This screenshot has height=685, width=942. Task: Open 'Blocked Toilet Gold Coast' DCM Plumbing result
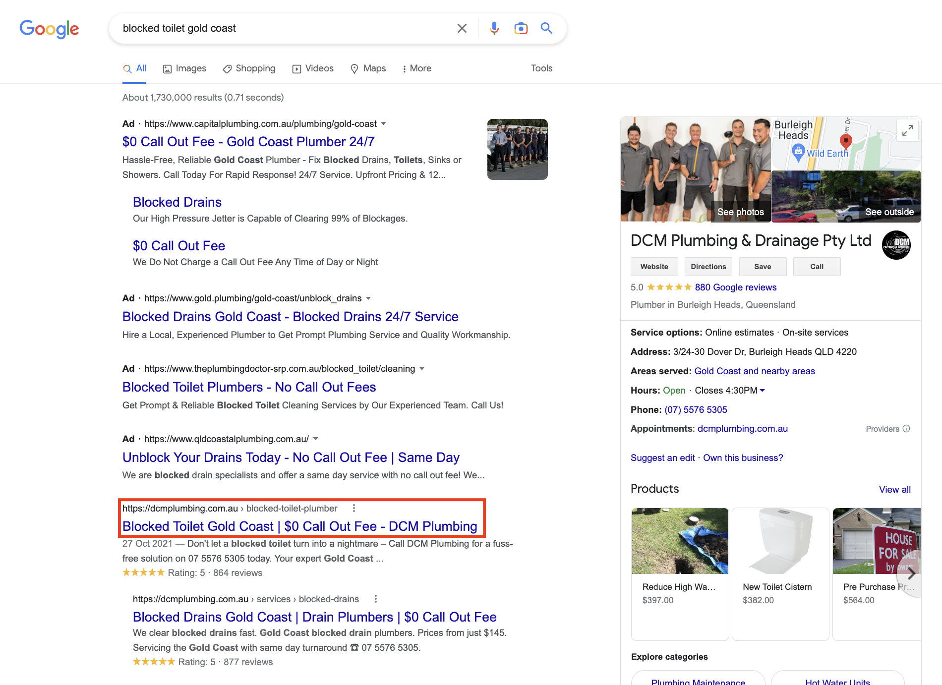[300, 526]
